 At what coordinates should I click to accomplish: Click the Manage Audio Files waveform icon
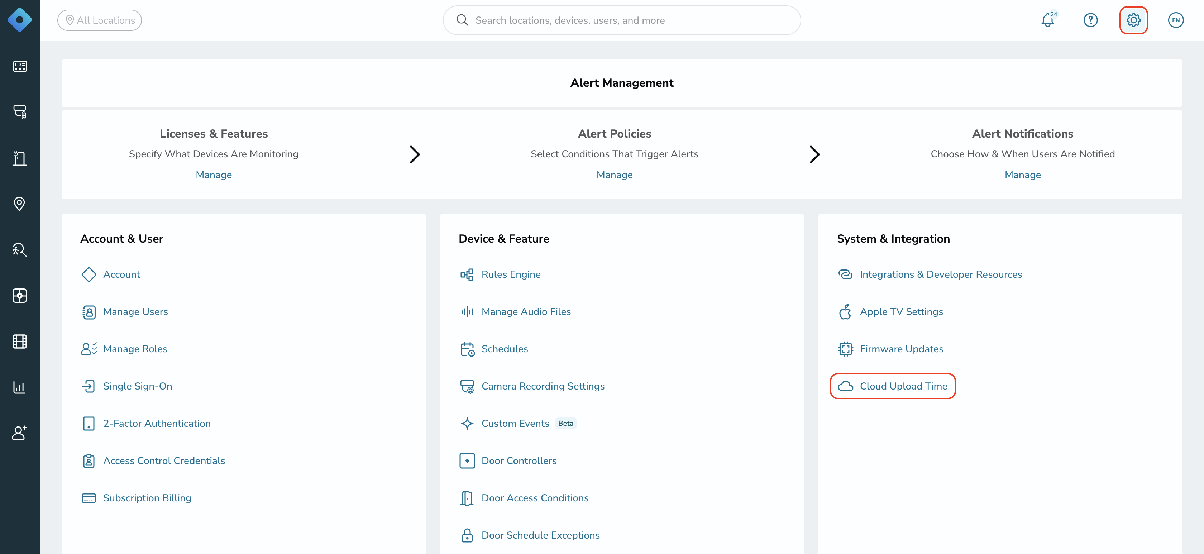(x=467, y=312)
